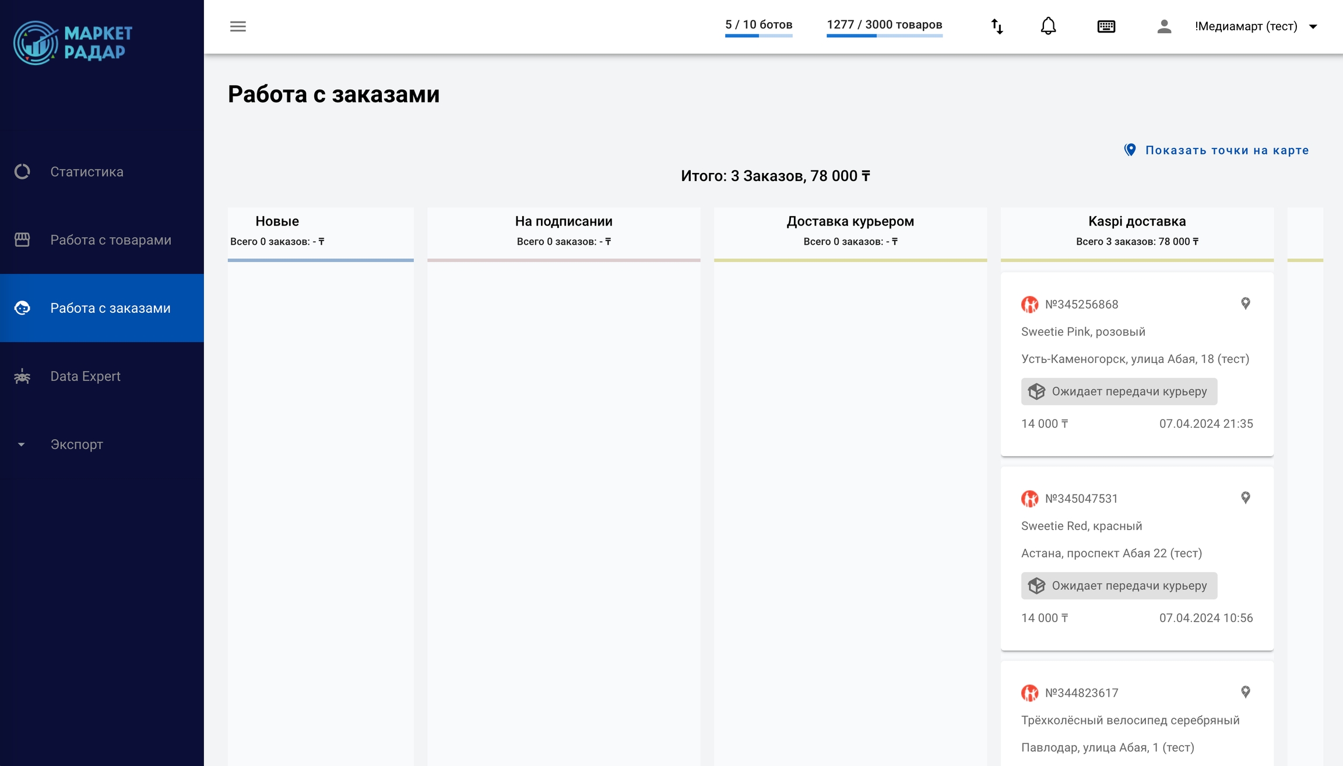Click location pin on order №344823617
This screenshot has width=1343, height=766.
pos(1245,692)
